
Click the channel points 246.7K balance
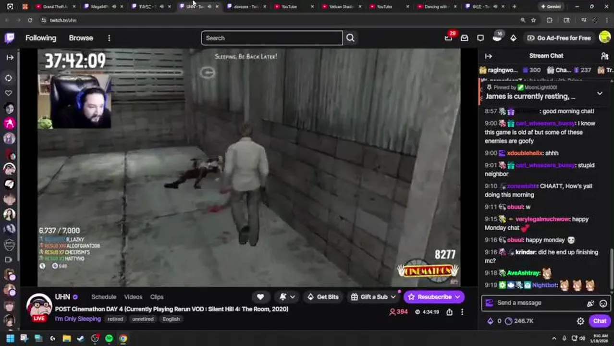(519, 321)
